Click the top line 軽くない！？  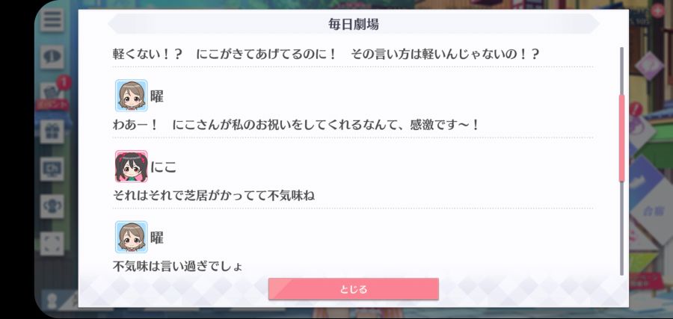click(326, 55)
